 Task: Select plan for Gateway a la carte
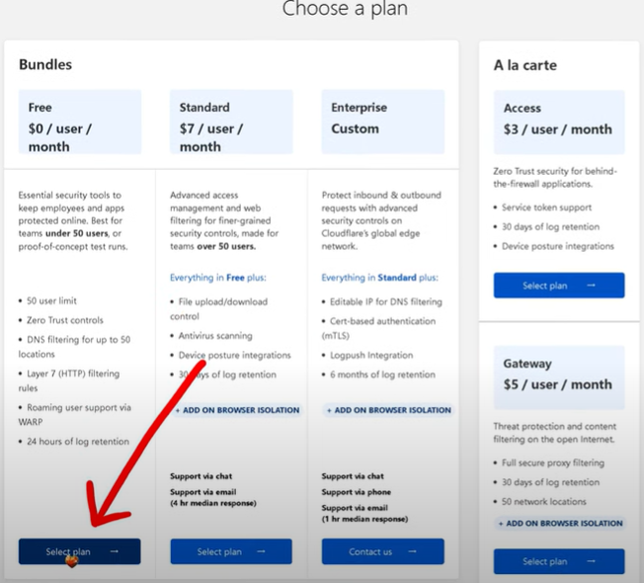click(559, 561)
